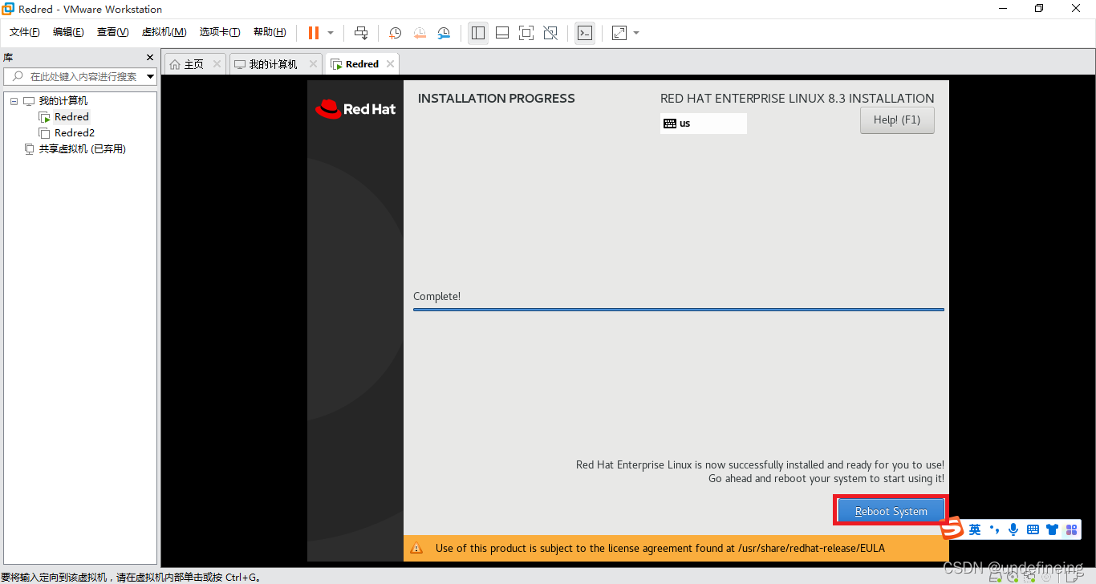
Task: Click the Red Hat logo
Action: (x=355, y=109)
